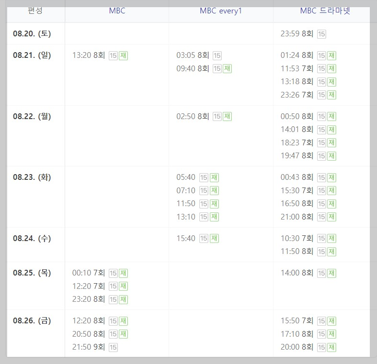This screenshot has width=377, height=364.
Task: Click the 재 badge beside 13:10
Action: (x=214, y=217)
